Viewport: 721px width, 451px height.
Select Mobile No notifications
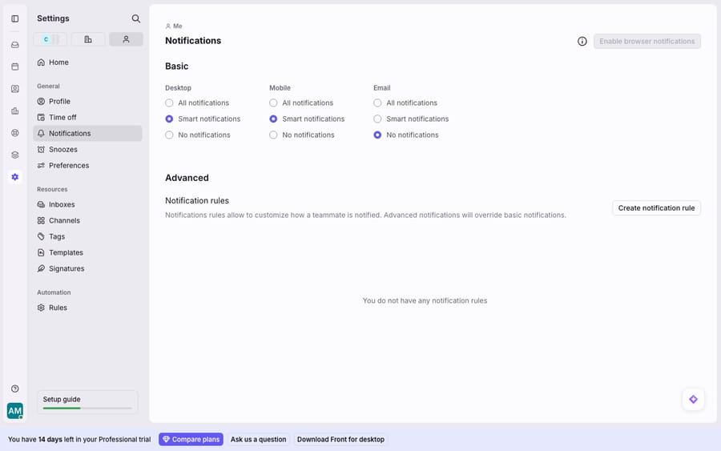(x=273, y=135)
